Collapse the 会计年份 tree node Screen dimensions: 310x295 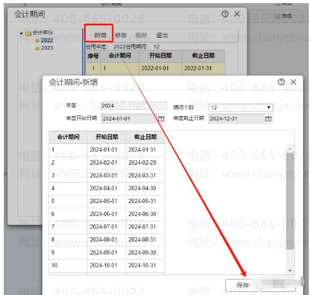[x=21, y=33]
